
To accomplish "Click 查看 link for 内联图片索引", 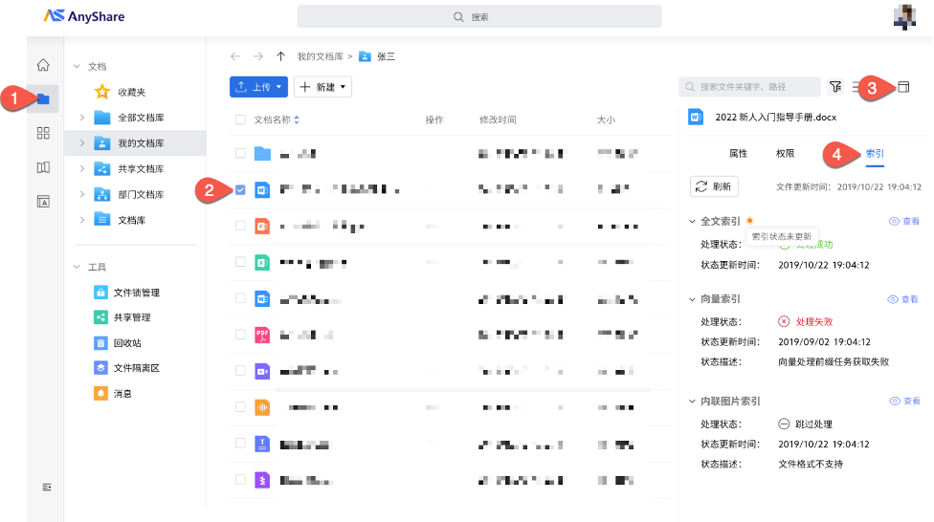I will click(904, 402).
